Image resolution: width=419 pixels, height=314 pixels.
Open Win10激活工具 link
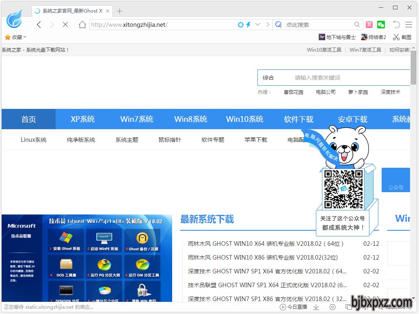click(324, 50)
